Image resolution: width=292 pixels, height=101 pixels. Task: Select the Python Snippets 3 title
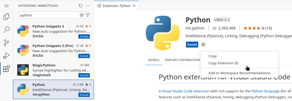click(48, 26)
